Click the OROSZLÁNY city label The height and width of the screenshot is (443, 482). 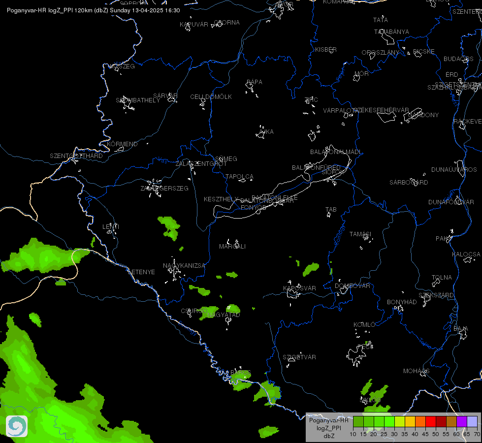[380, 53]
